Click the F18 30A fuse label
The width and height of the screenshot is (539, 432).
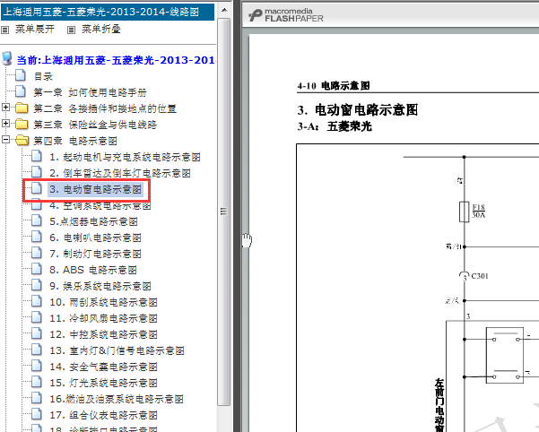(478, 211)
